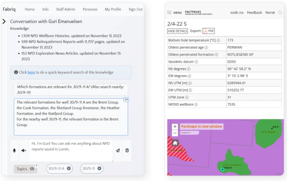
Task: Click the "here" quick keyword search link
Action: tap(31, 72)
